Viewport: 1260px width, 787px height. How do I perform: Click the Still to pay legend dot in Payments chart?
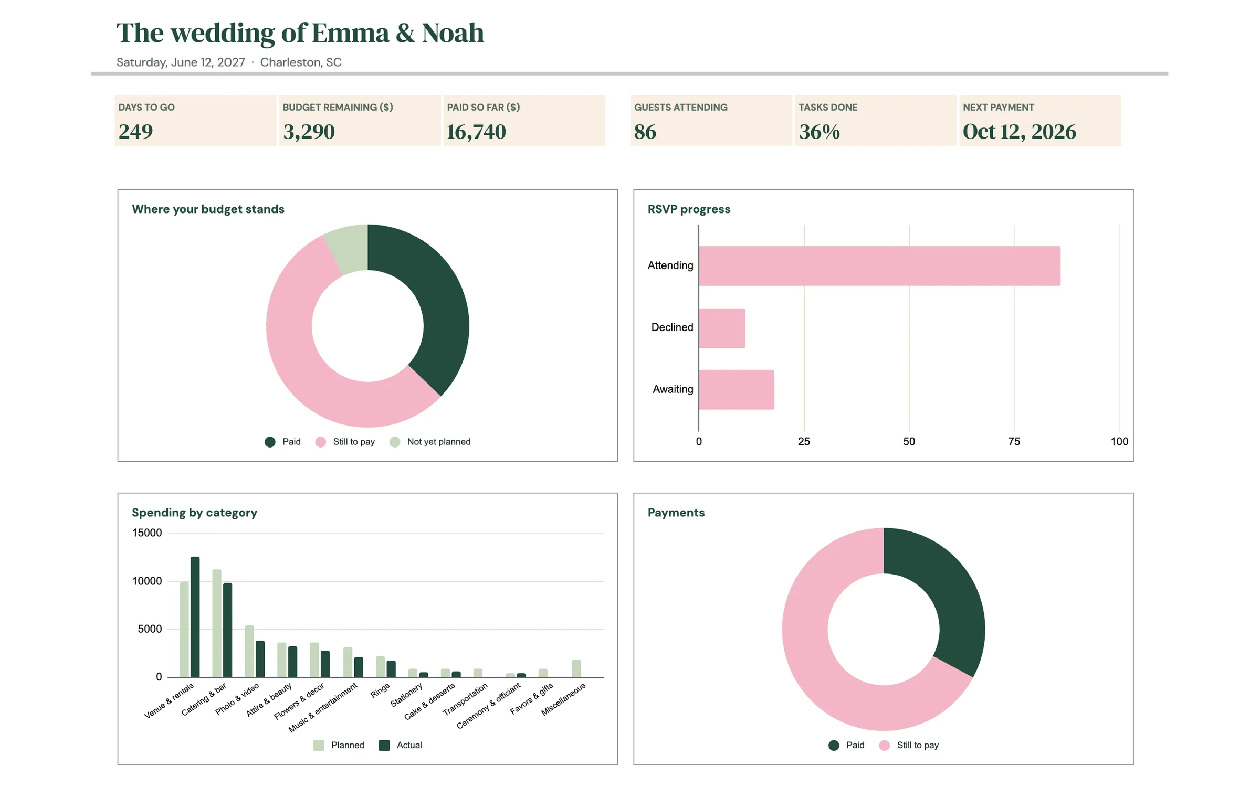tap(884, 745)
